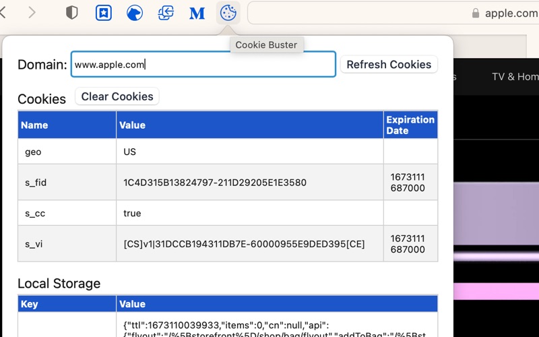Open the TV & Home menu item
Viewport: 539px width, 337px height.
pos(515,77)
